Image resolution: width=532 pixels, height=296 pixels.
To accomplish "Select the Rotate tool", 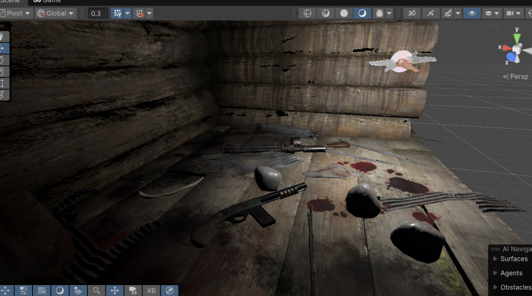I will pyautogui.click(x=3, y=60).
